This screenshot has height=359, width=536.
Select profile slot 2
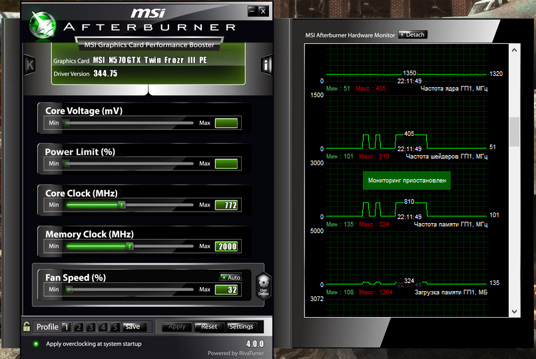pyautogui.click(x=79, y=327)
